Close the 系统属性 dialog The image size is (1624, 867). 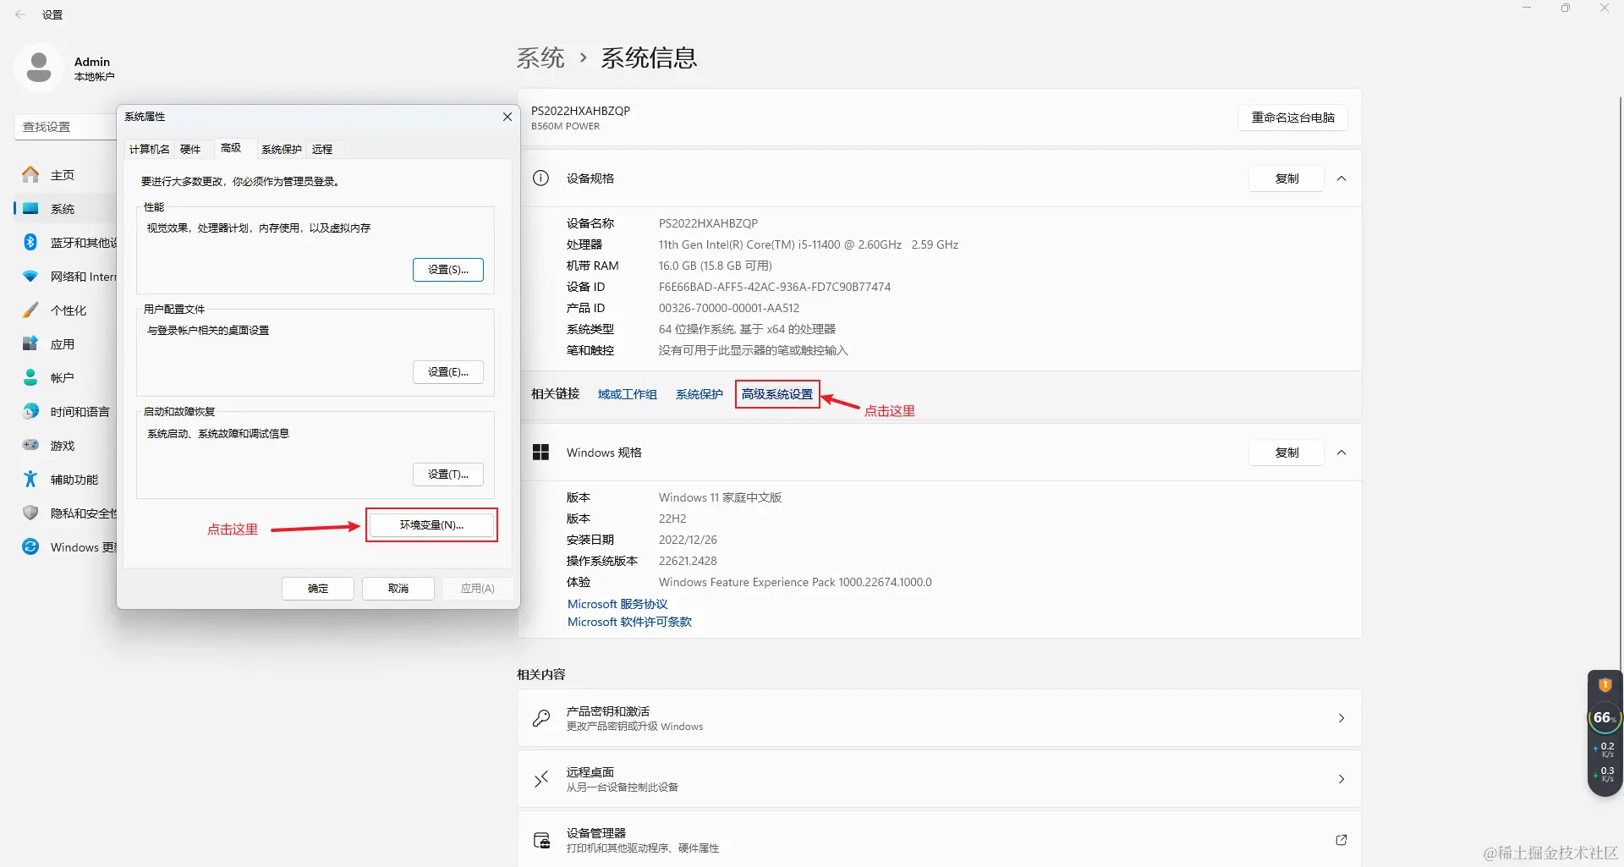pyautogui.click(x=507, y=117)
